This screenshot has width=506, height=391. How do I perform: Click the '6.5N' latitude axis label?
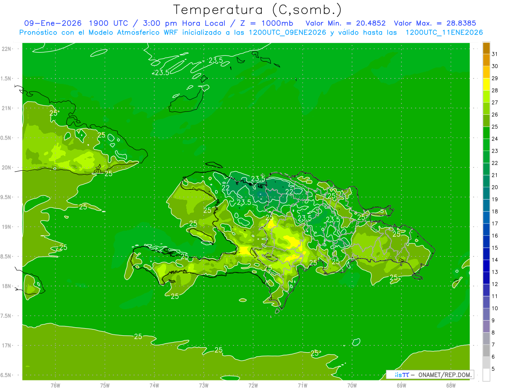click(6, 375)
